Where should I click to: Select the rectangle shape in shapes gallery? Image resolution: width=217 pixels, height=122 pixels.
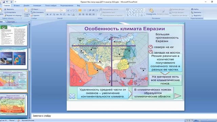(136, 9)
